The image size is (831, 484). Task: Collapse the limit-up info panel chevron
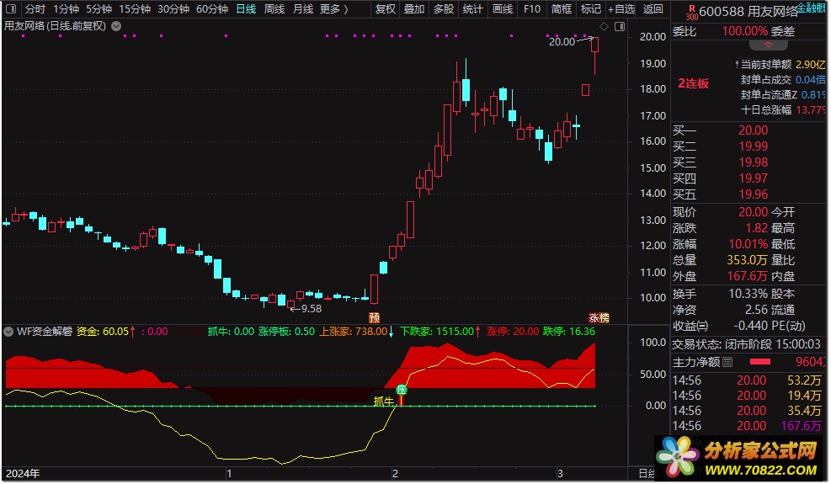[x=768, y=45]
